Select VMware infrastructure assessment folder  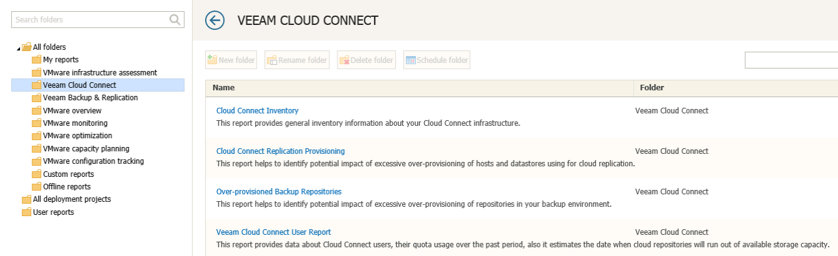point(100,72)
